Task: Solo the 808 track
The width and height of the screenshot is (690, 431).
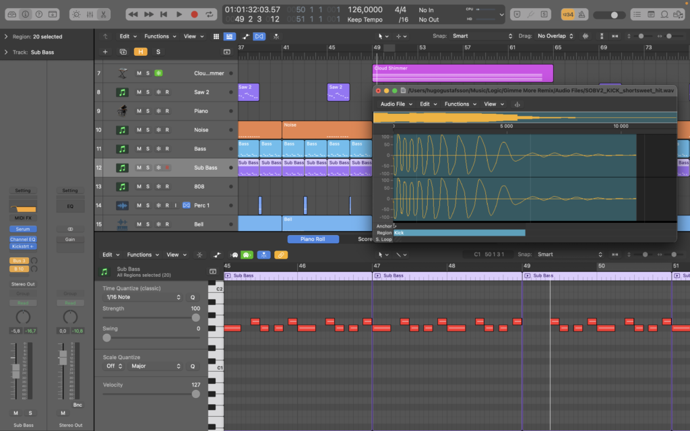Action: pyautogui.click(x=149, y=187)
